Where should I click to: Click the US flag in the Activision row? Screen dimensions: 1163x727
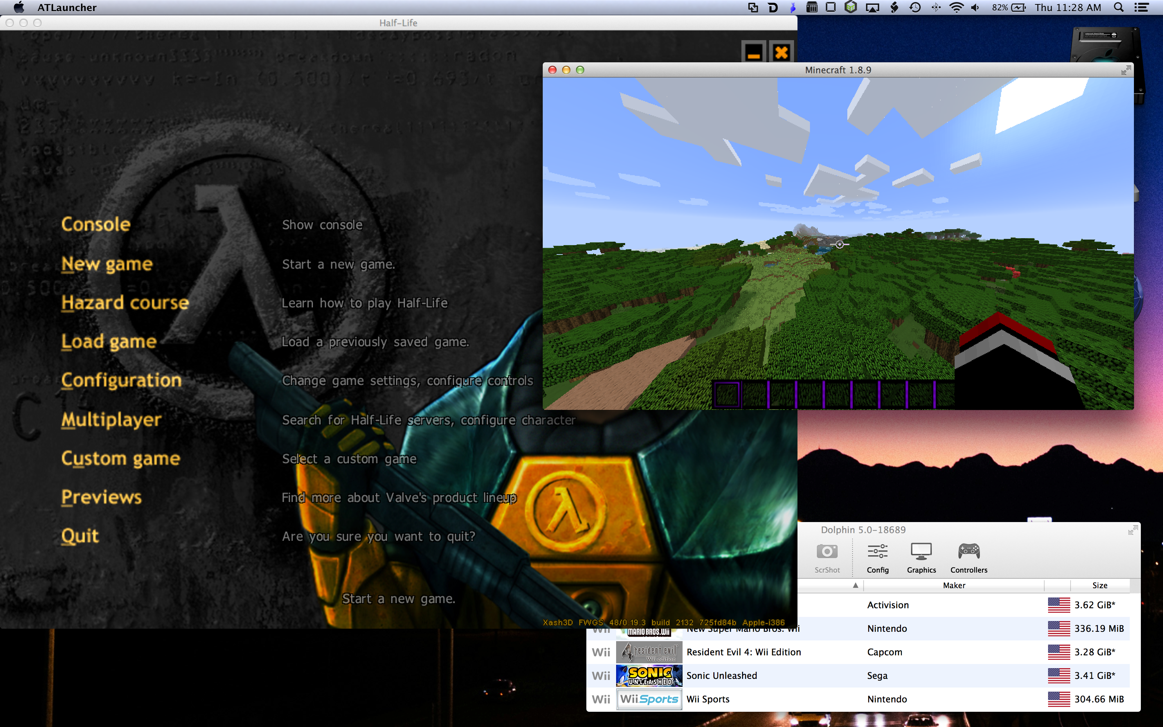1059,605
